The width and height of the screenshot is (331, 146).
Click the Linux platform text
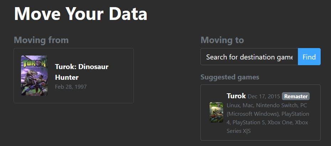click(x=234, y=105)
